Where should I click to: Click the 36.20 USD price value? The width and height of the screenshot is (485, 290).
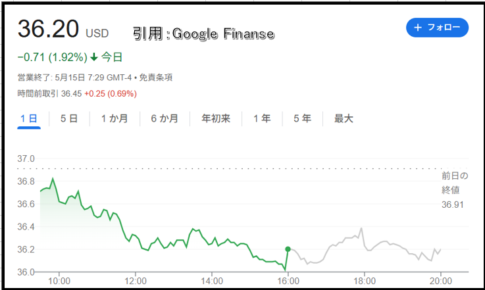pos(63,29)
